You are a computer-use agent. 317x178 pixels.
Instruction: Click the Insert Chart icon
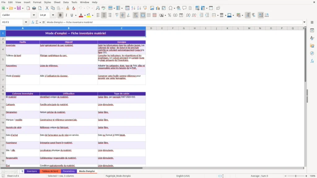click(158, 8)
